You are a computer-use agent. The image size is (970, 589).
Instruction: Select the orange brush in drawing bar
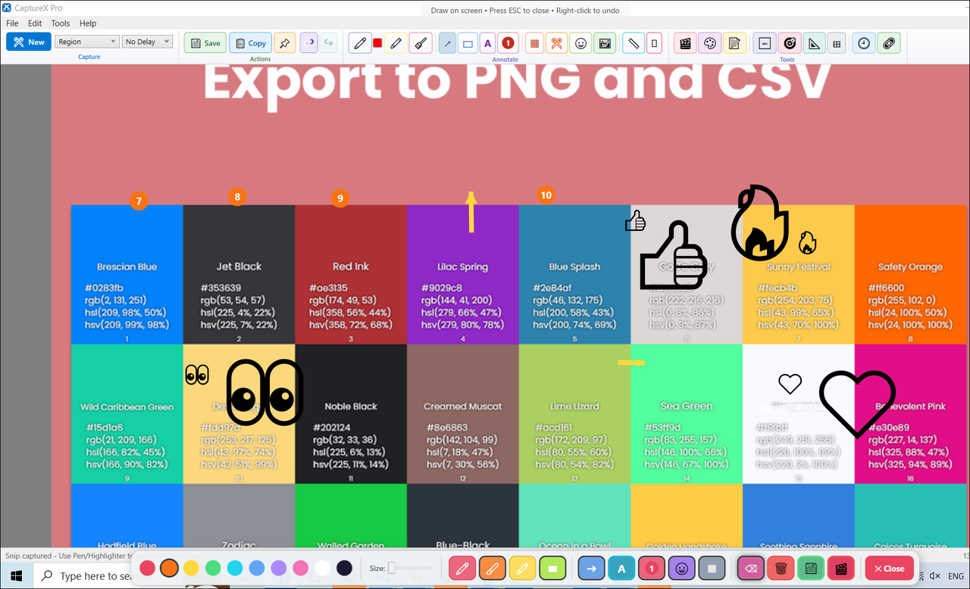point(492,568)
